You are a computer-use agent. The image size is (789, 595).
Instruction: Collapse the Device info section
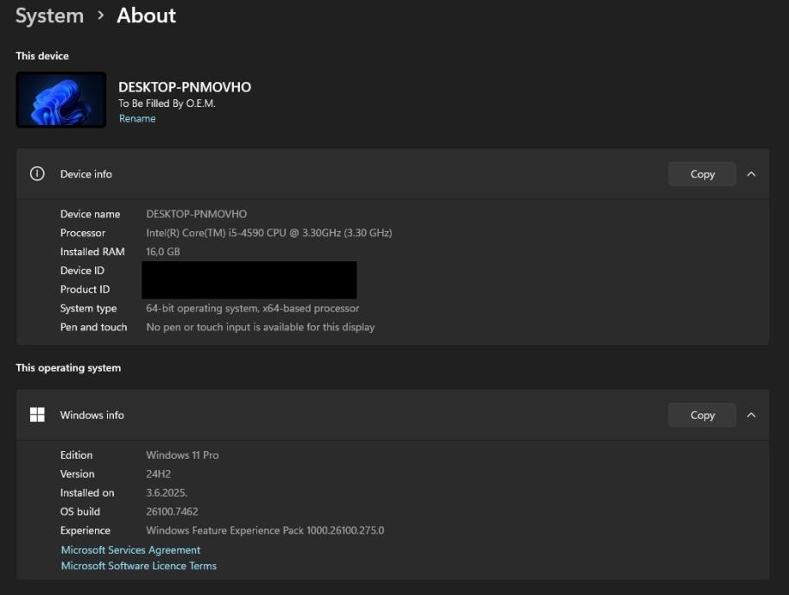pos(751,174)
